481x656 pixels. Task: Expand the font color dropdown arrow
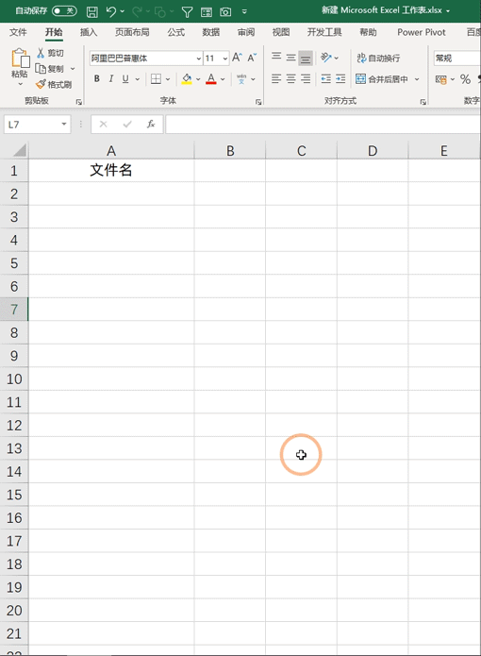pos(223,79)
